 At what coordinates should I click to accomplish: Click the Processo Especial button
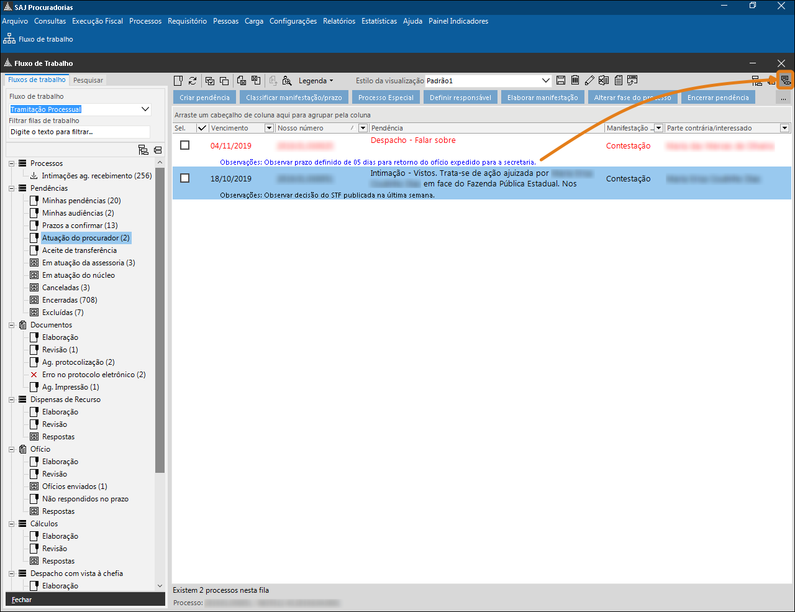click(386, 98)
